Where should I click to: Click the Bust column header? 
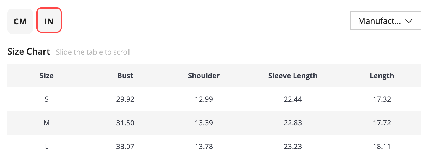(125, 76)
